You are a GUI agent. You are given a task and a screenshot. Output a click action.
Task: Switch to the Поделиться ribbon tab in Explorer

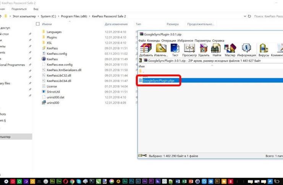(x=19, y=9)
